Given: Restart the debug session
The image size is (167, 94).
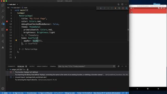Looking at the screenshot, I should [x=119, y=8].
